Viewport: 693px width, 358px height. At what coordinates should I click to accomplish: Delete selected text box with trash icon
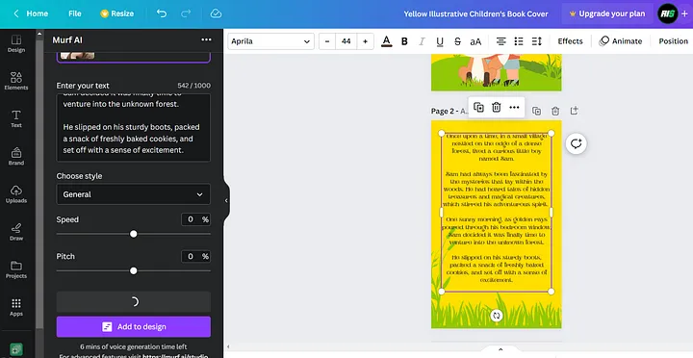[497, 108]
